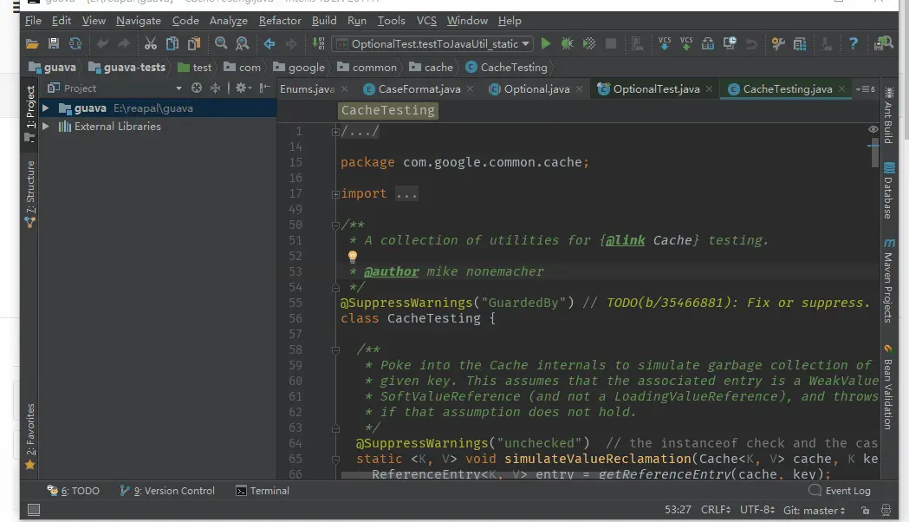Click the Make Project binary icon
The image size is (909, 522).
coord(318,43)
